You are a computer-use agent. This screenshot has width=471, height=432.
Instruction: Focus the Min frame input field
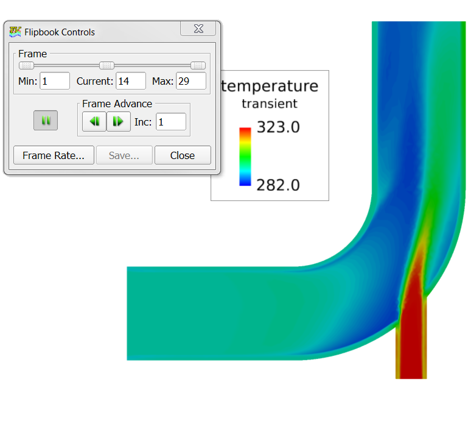55,80
